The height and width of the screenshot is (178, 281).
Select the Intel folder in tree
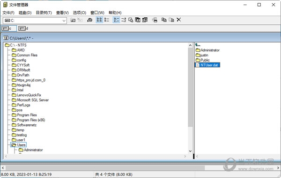point(18,90)
